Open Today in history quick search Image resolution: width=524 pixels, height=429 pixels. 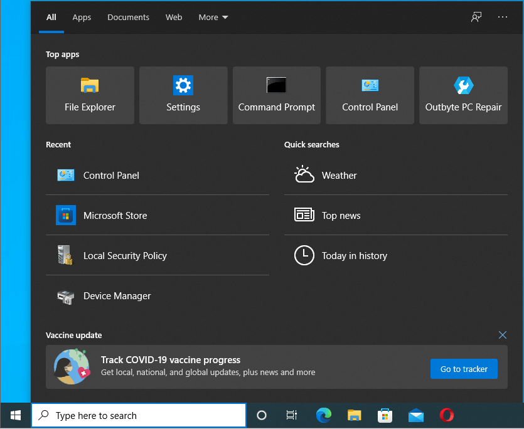click(355, 255)
